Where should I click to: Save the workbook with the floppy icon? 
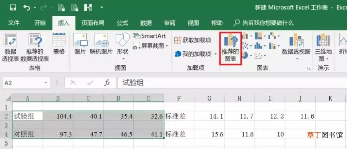point(13,8)
